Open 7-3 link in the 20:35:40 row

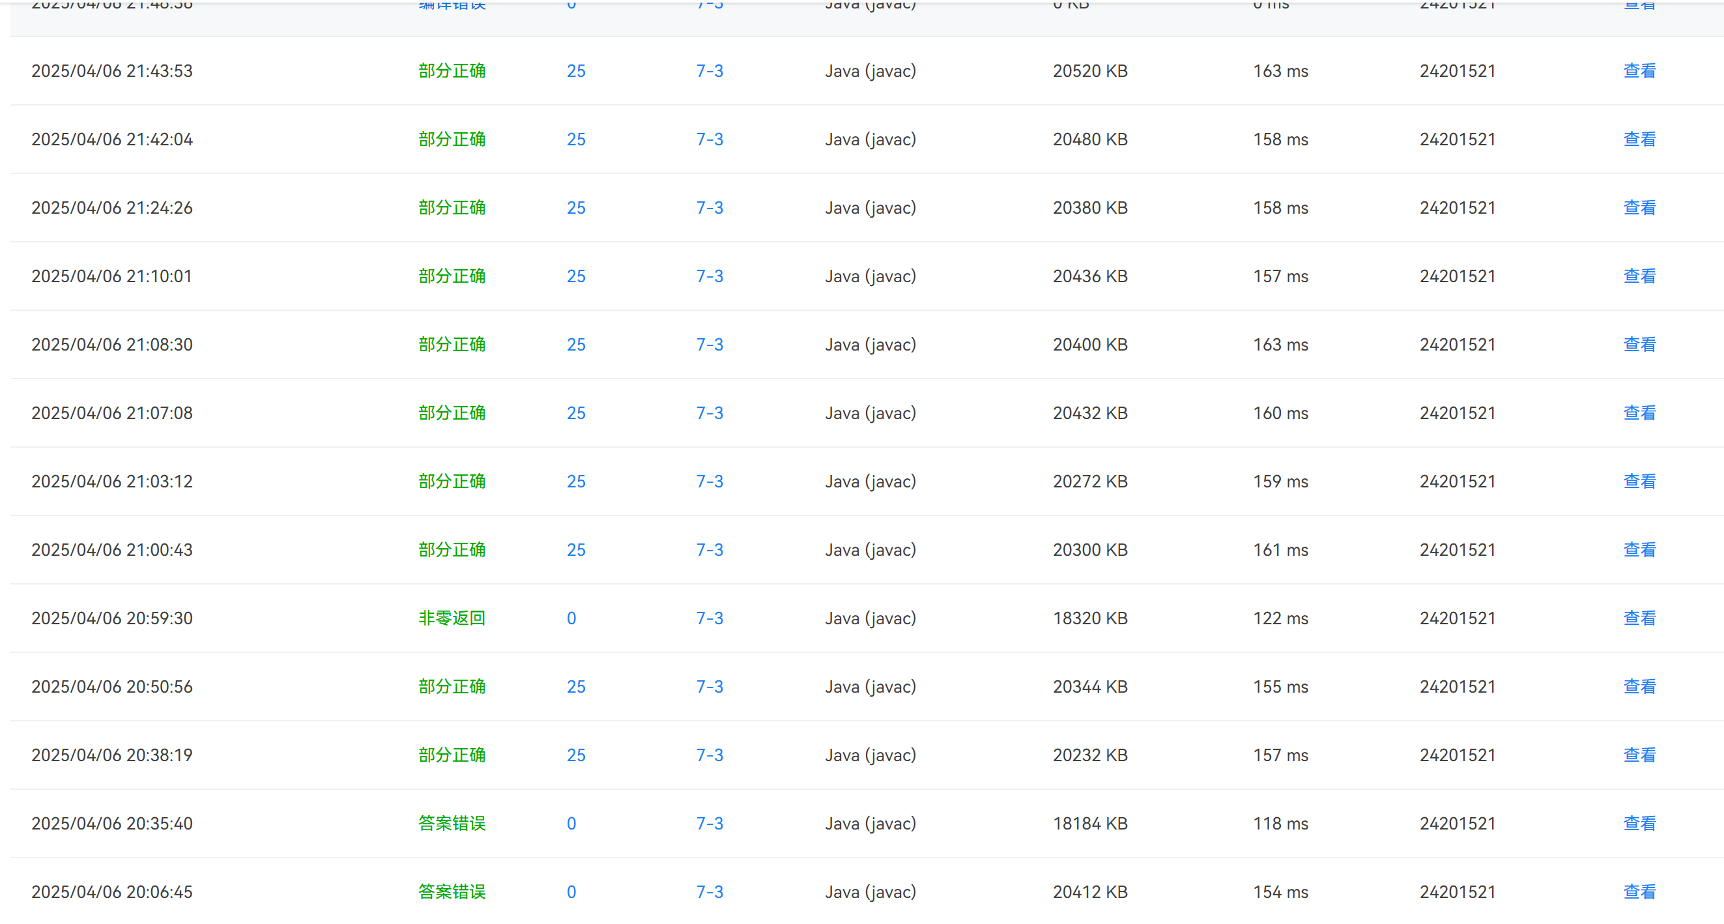(x=710, y=824)
